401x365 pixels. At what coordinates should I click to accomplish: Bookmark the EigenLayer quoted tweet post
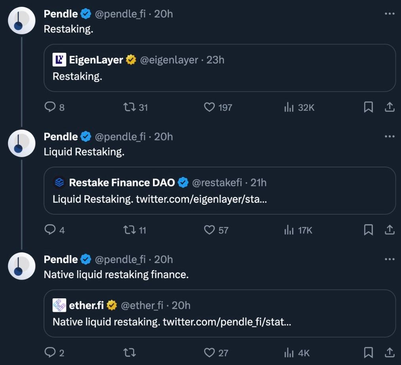point(369,107)
